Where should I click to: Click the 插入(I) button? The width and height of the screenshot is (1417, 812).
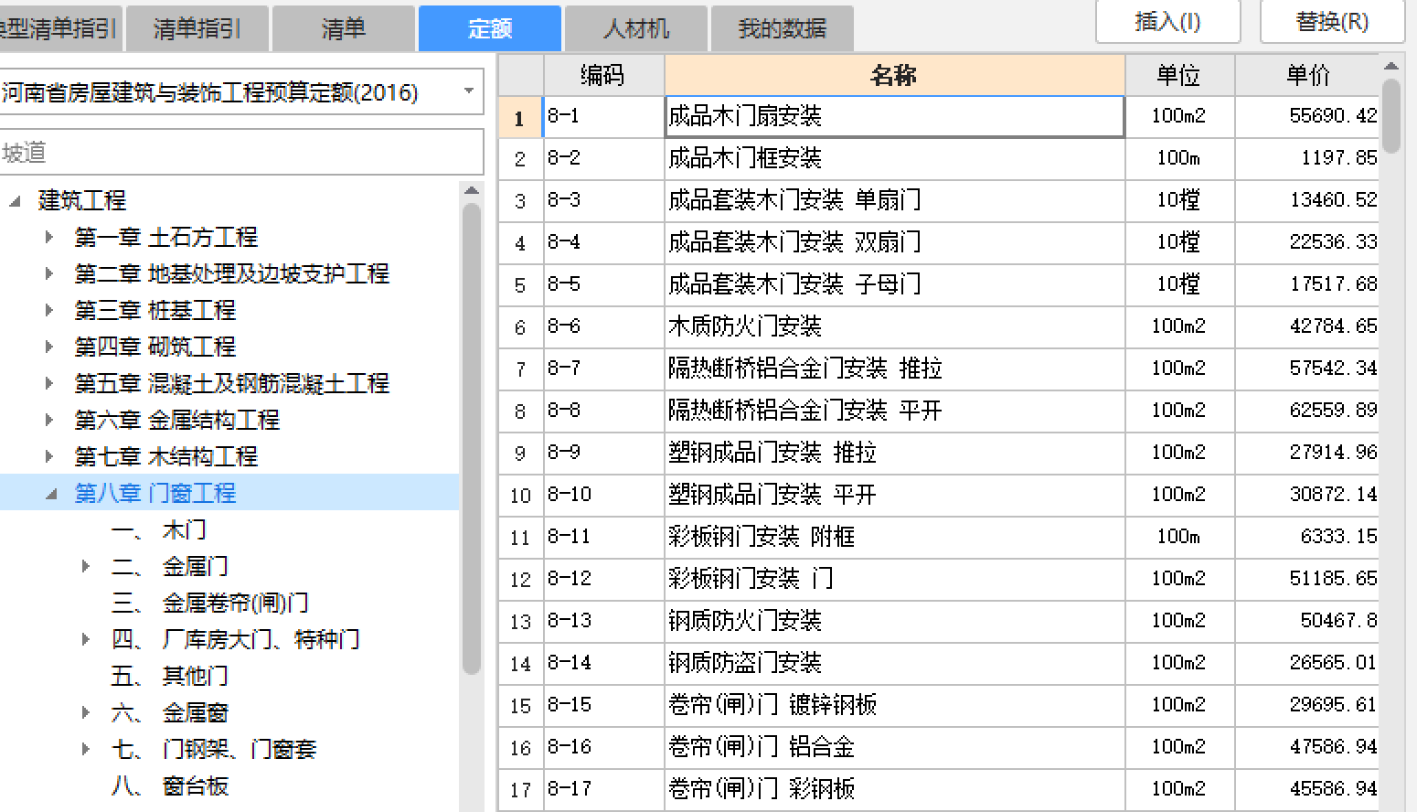point(1167,23)
